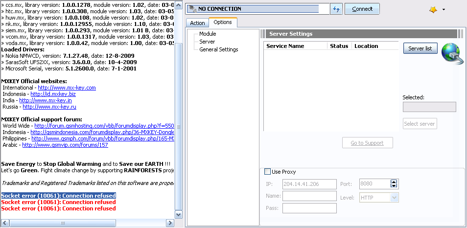Screen dimensions: 467x228
Task: Click the refresh connection arrows icon
Action: 336,9
